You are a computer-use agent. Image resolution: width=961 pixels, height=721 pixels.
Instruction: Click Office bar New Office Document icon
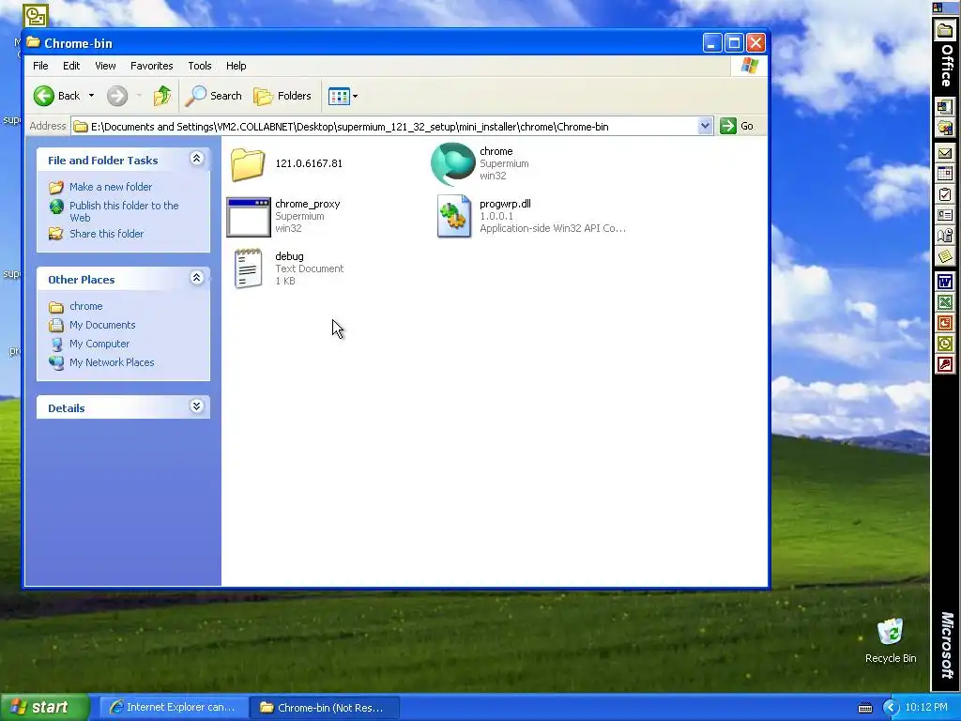[x=944, y=107]
